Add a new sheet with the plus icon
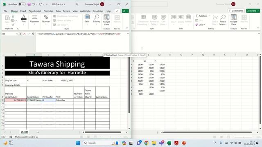 pyautogui.click(x=38, y=132)
